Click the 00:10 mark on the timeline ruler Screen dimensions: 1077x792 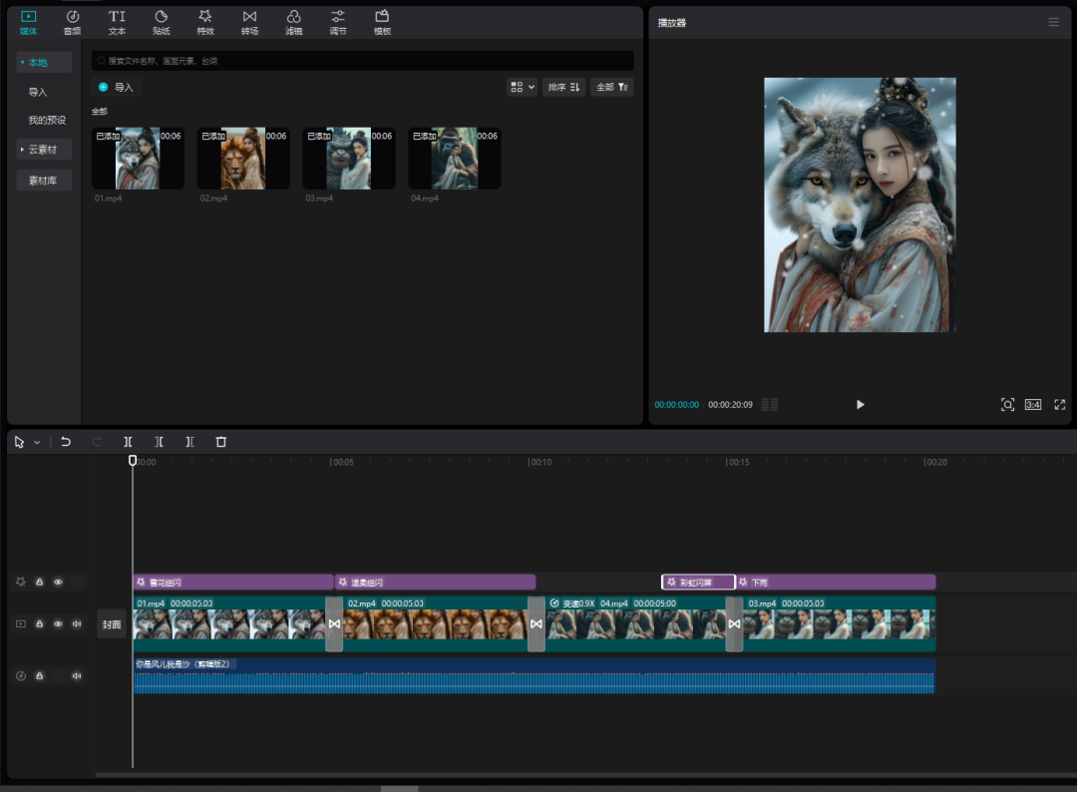click(x=536, y=462)
